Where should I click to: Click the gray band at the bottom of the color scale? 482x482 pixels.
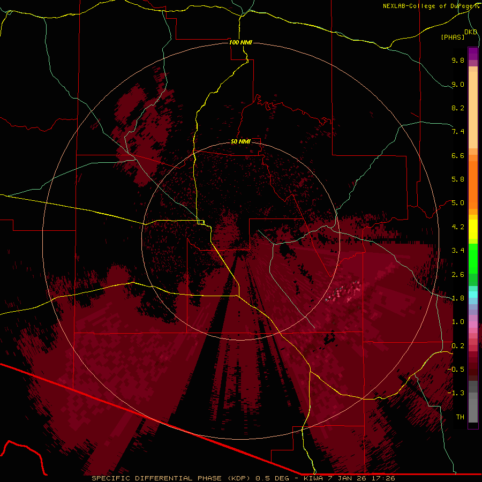pyautogui.click(x=473, y=402)
